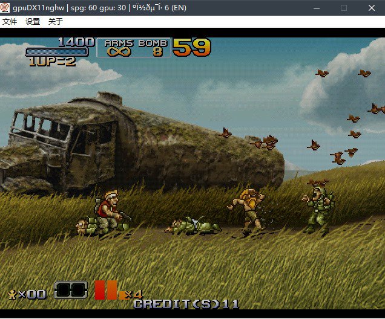The image size is (385, 319).
Task: Click the blond shirtless running prisoner sprite
Action: (248, 210)
